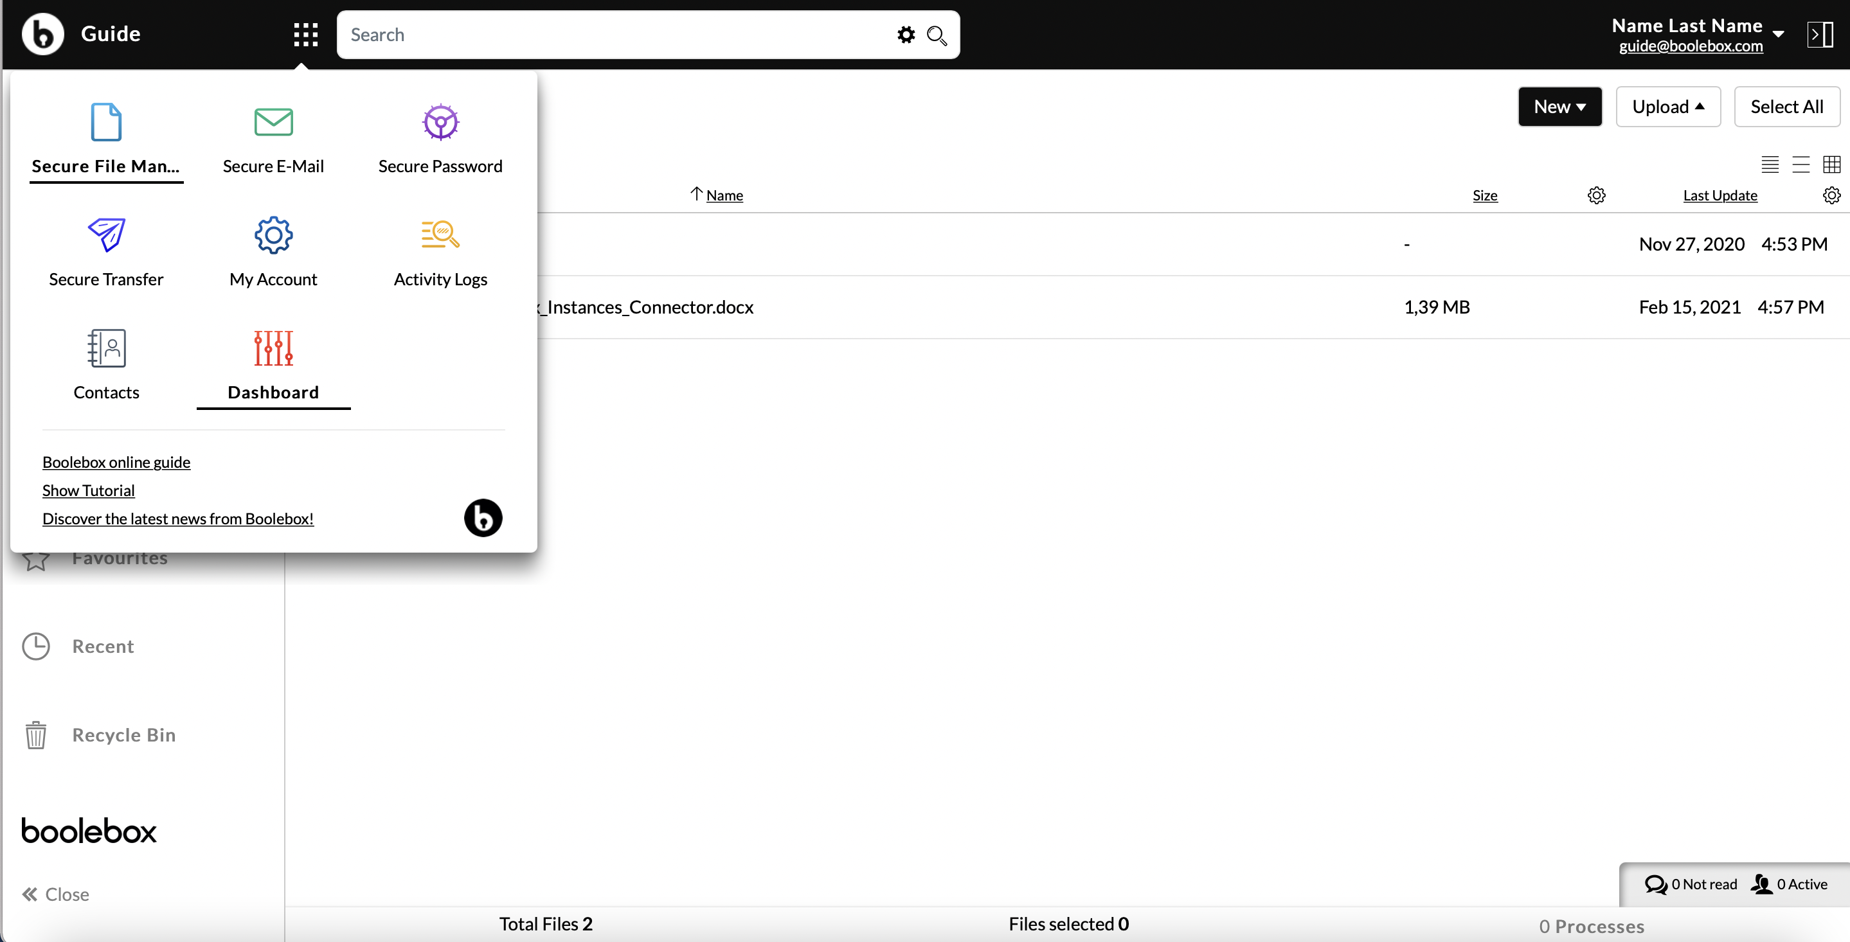Screen dimensions: 1850x942
Task: Collapse the right side panel
Action: [x=1820, y=34]
